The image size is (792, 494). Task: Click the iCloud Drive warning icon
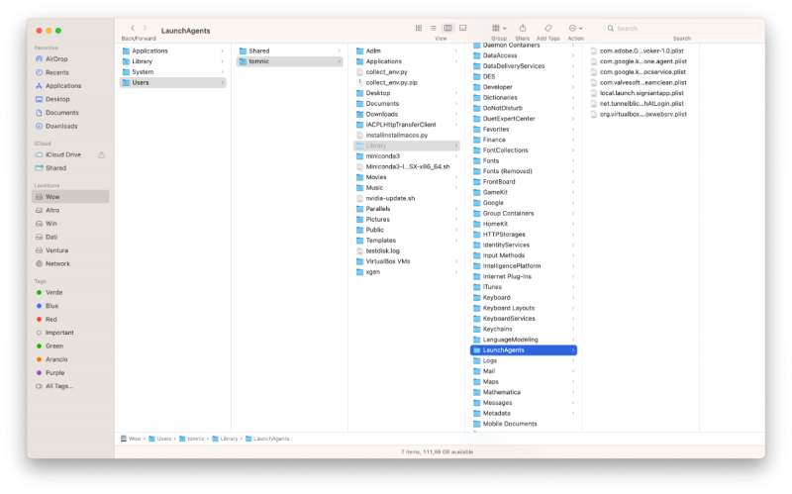[x=102, y=155]
